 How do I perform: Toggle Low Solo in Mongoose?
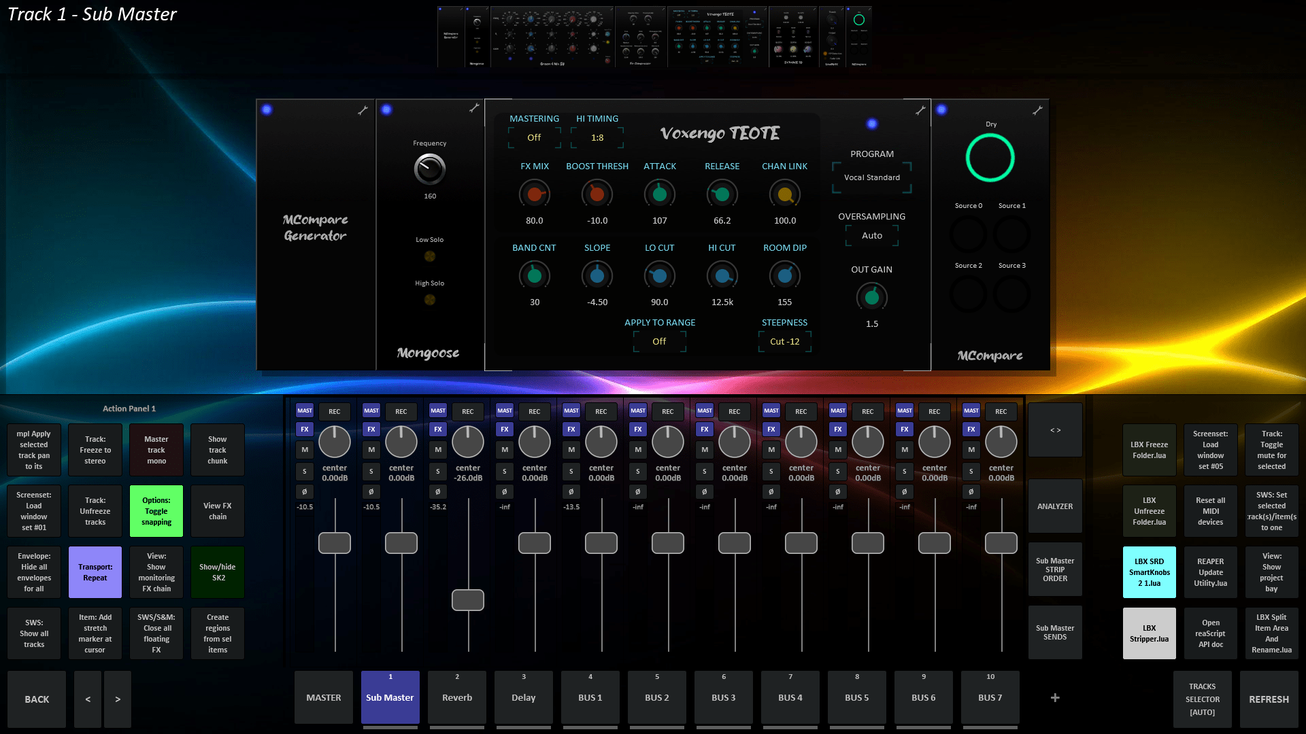click(x=430, y=256)
